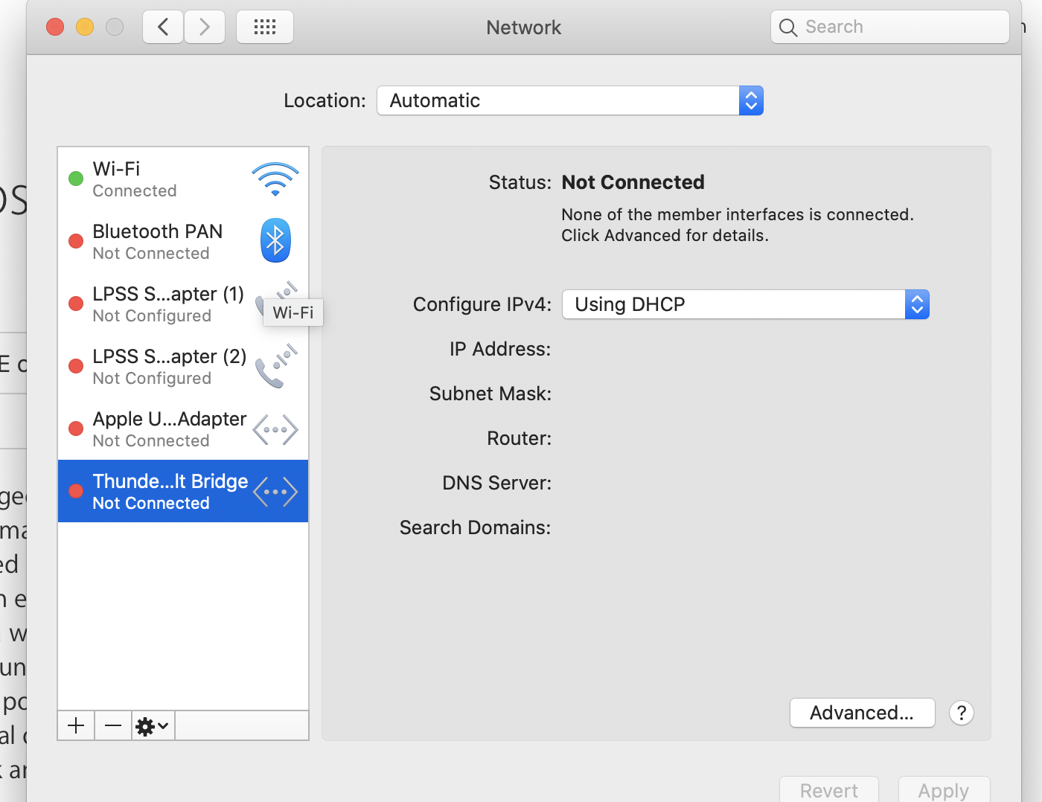
Task: Open the Advanced settings
Action: click(862, 713)
